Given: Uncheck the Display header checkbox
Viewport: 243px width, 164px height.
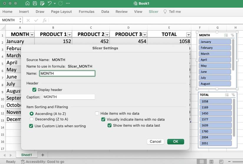Looking at the screenshot, I should click(x=34, y=90).
